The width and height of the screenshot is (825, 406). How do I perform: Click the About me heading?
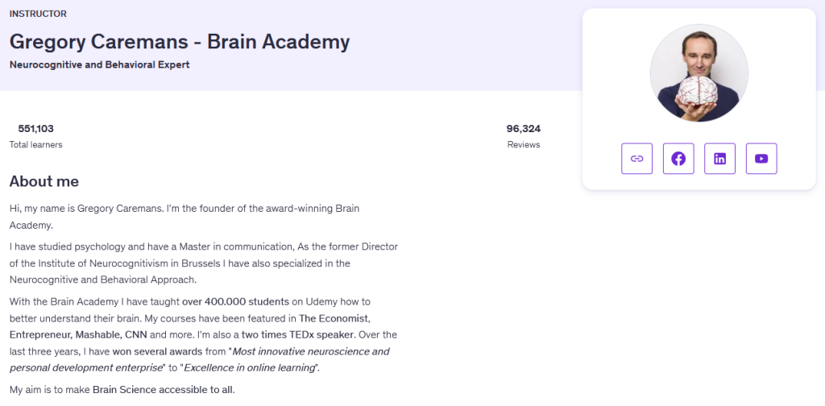coord(44,181)
